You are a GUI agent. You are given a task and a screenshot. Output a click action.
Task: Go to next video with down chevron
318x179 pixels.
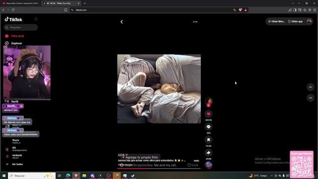pyautogui.click(x=310, y=98)
